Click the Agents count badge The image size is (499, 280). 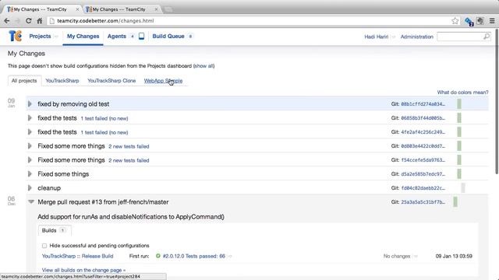(133, 37)
